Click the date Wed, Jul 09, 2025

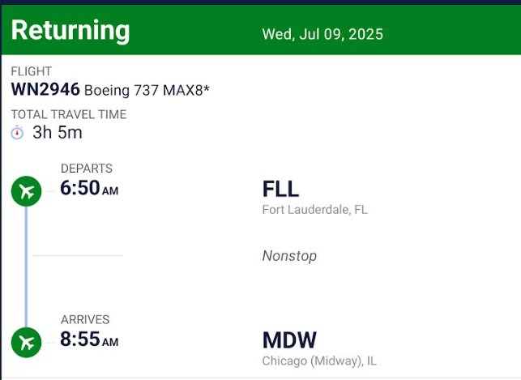322,34
